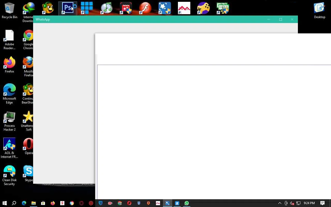Image resolution: width=331 pixels, height=207 pixels.
Task: Open Microsoft Edge from the taskbar
Action: 24,203
